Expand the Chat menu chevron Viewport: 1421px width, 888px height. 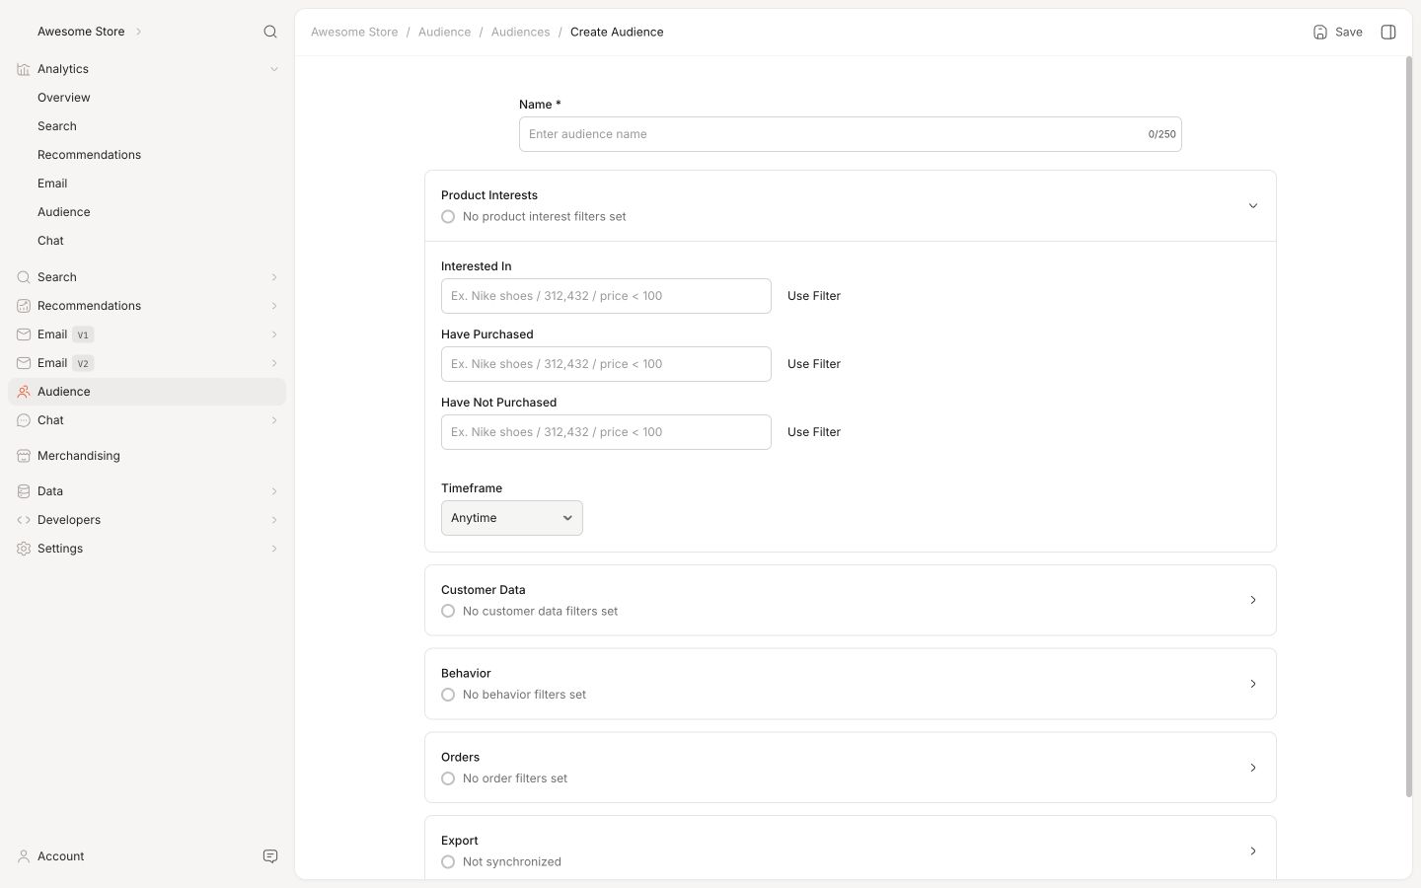[274, 420]
